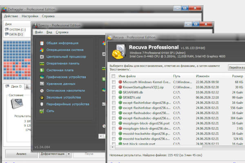Click red status dot for mozplugin-block-digest256.sbs
This screenshot has width=245, height=163.
click(x=120, y=128)
